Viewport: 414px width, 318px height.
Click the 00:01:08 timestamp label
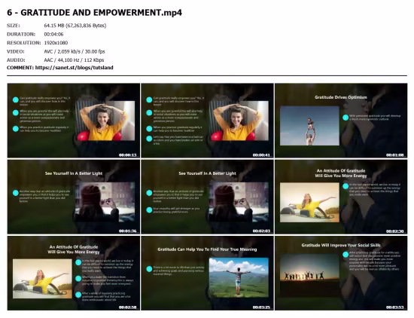coord(395,155)
